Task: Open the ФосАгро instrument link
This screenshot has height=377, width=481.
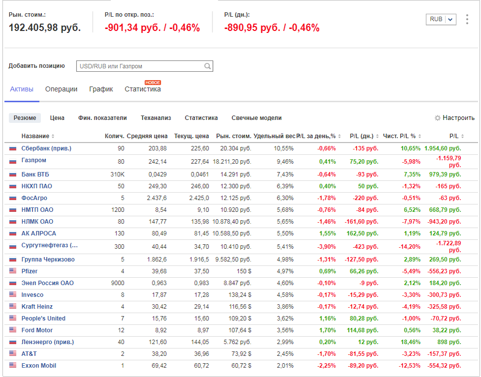Action: pyautogui.click(x=34, y=198)
